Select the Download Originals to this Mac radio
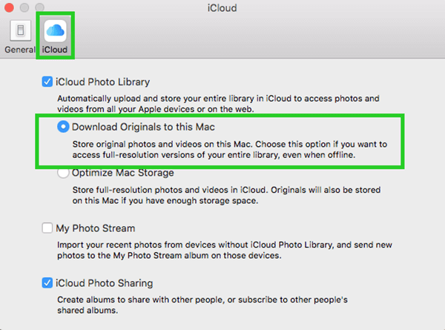 click(x=64, y=127)
